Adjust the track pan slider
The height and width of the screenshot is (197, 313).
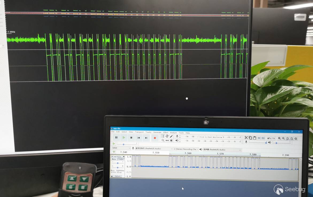coord(118,167)
